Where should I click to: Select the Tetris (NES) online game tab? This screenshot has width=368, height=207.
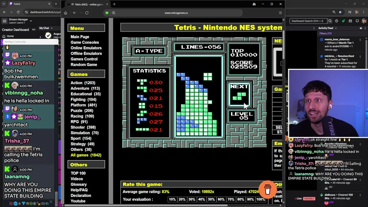(87, 5)
